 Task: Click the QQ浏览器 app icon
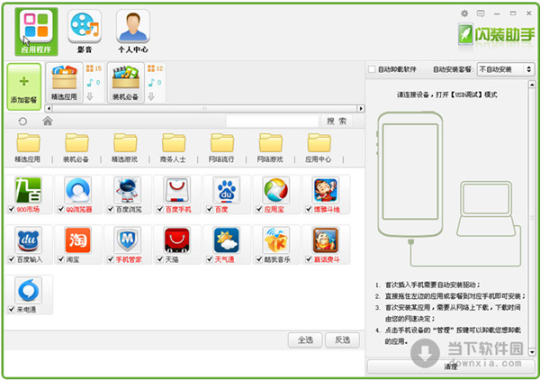coord(77,190)
